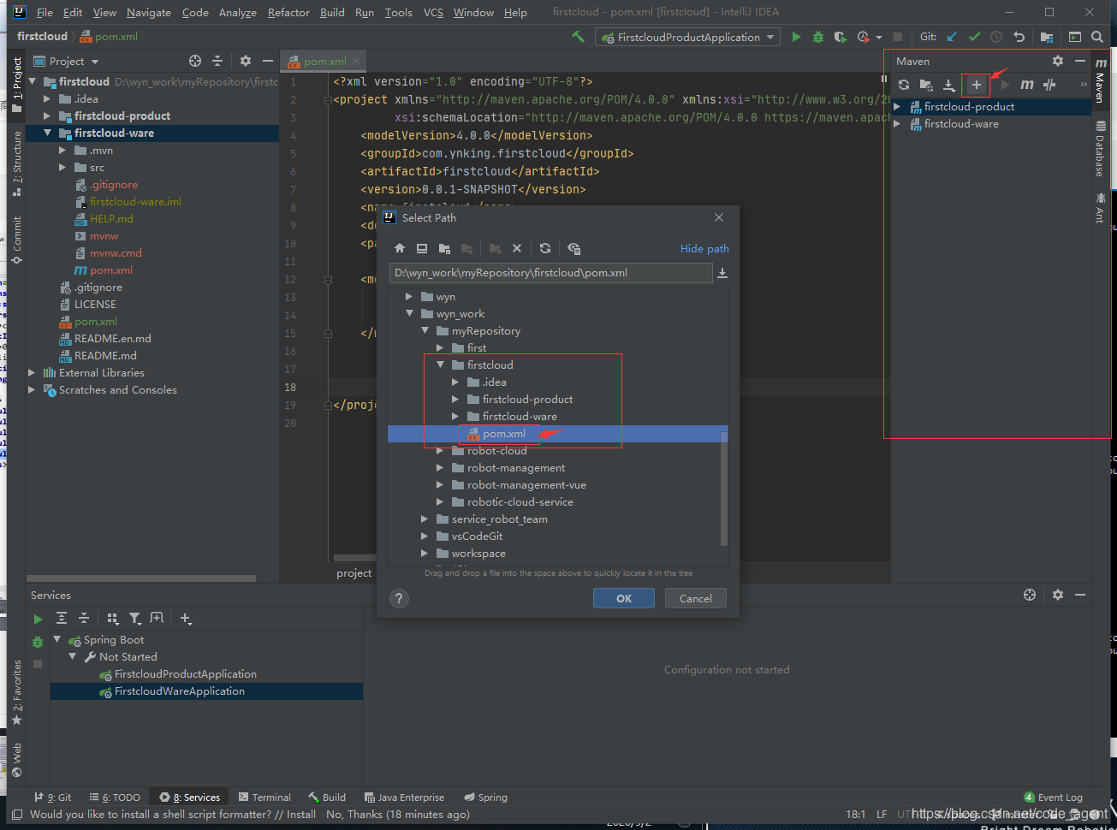This screenshot has width=1117, height=830.
Task: Click Delete icon in Select Path toolbar
Action: (x=517, y=248)
